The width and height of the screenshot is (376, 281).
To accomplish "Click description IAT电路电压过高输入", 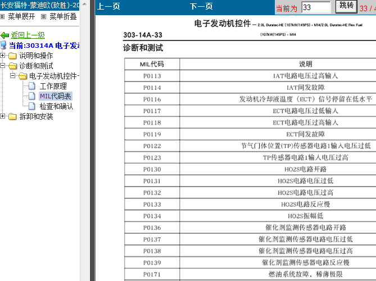I will tap(305, 76).
